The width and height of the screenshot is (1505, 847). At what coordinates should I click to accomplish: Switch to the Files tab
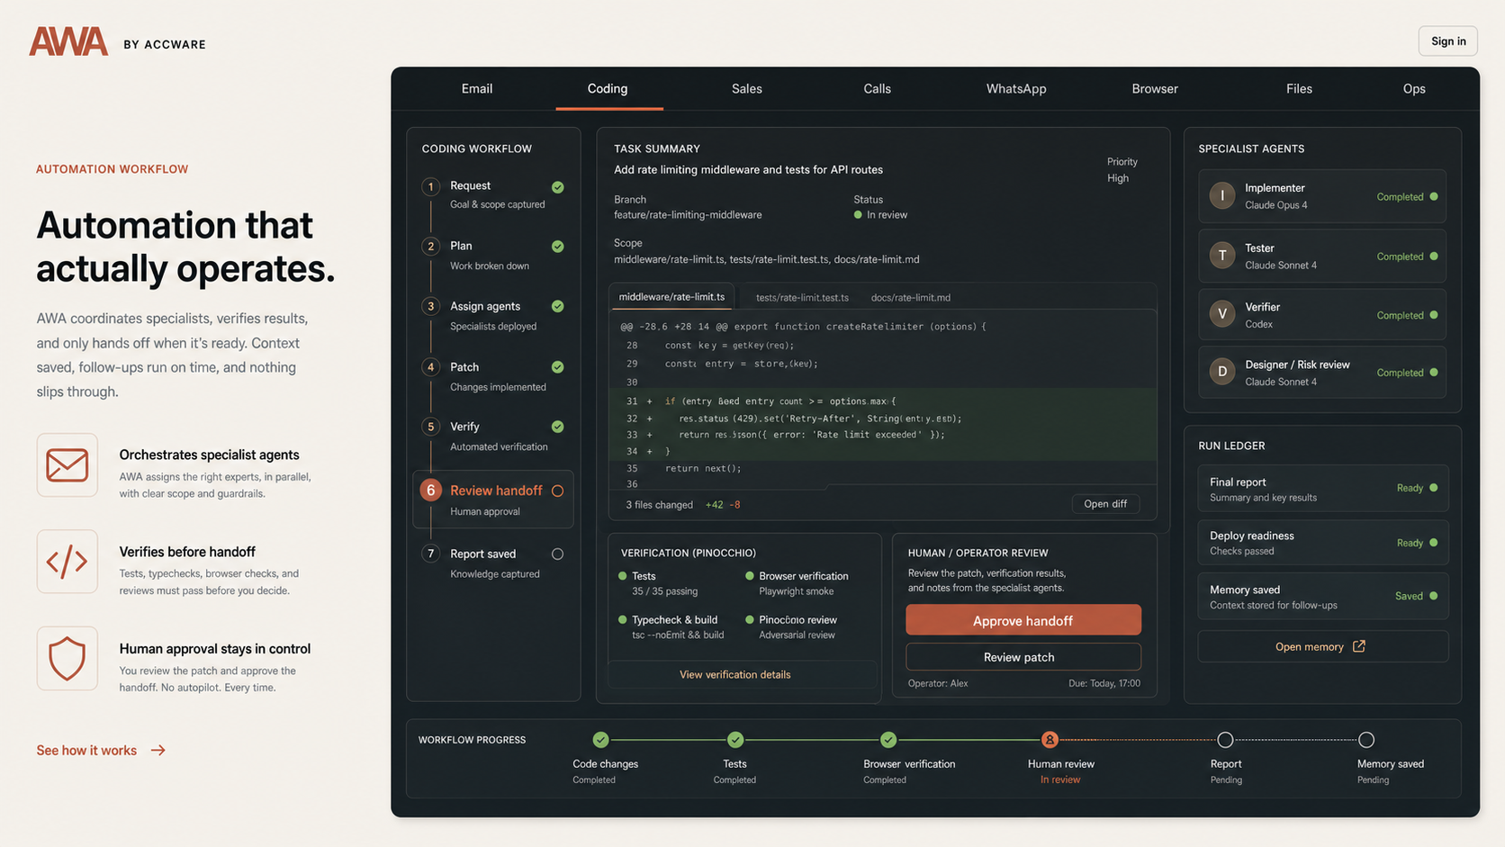(x=1299, y=89)
